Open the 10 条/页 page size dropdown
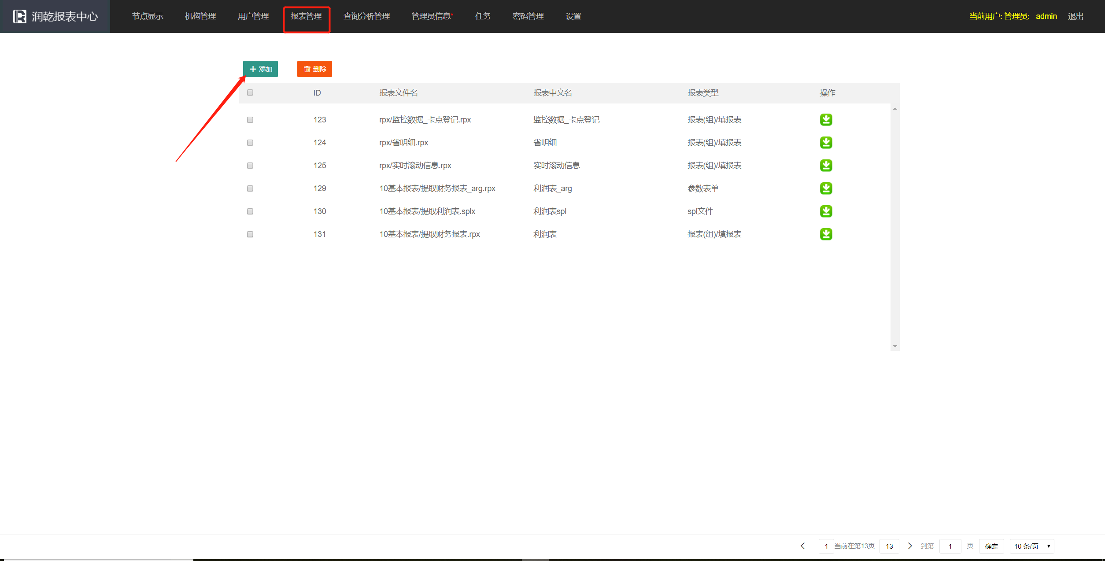The height and width of the screenshot is (561, 1105). click(1031, 546)
